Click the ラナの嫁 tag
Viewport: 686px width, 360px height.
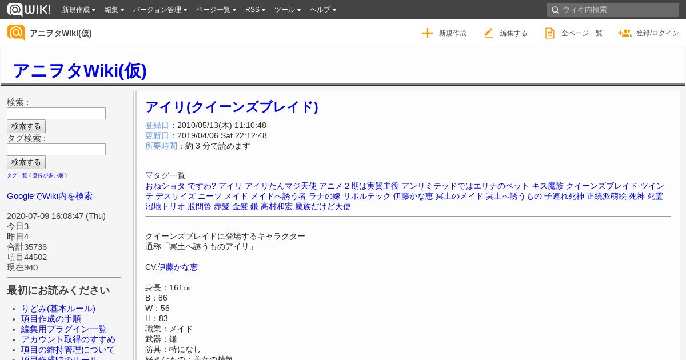coord(325,196)
